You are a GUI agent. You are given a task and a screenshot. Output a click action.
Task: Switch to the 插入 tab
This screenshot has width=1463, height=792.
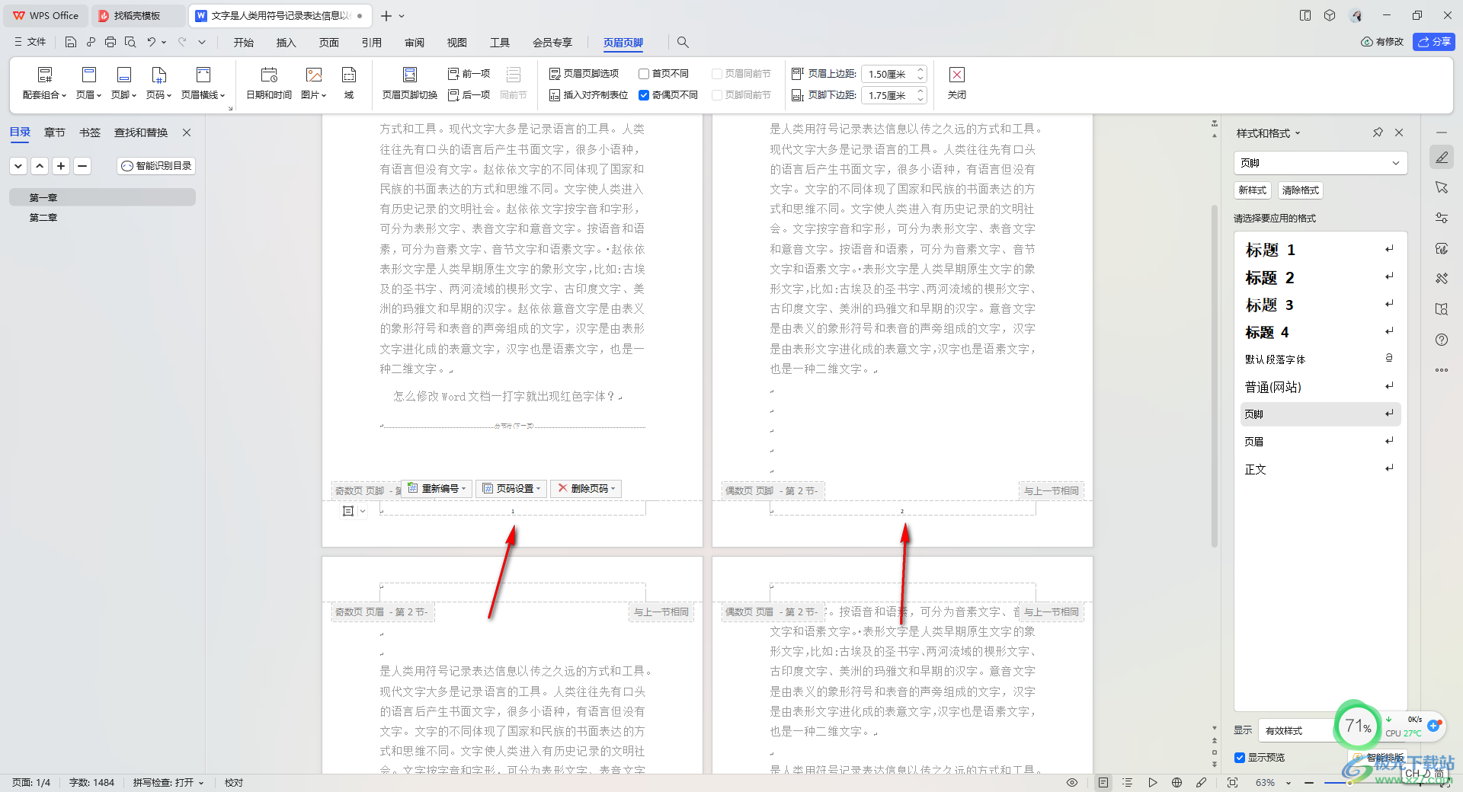pyautogui.click(x=287, y=43)
